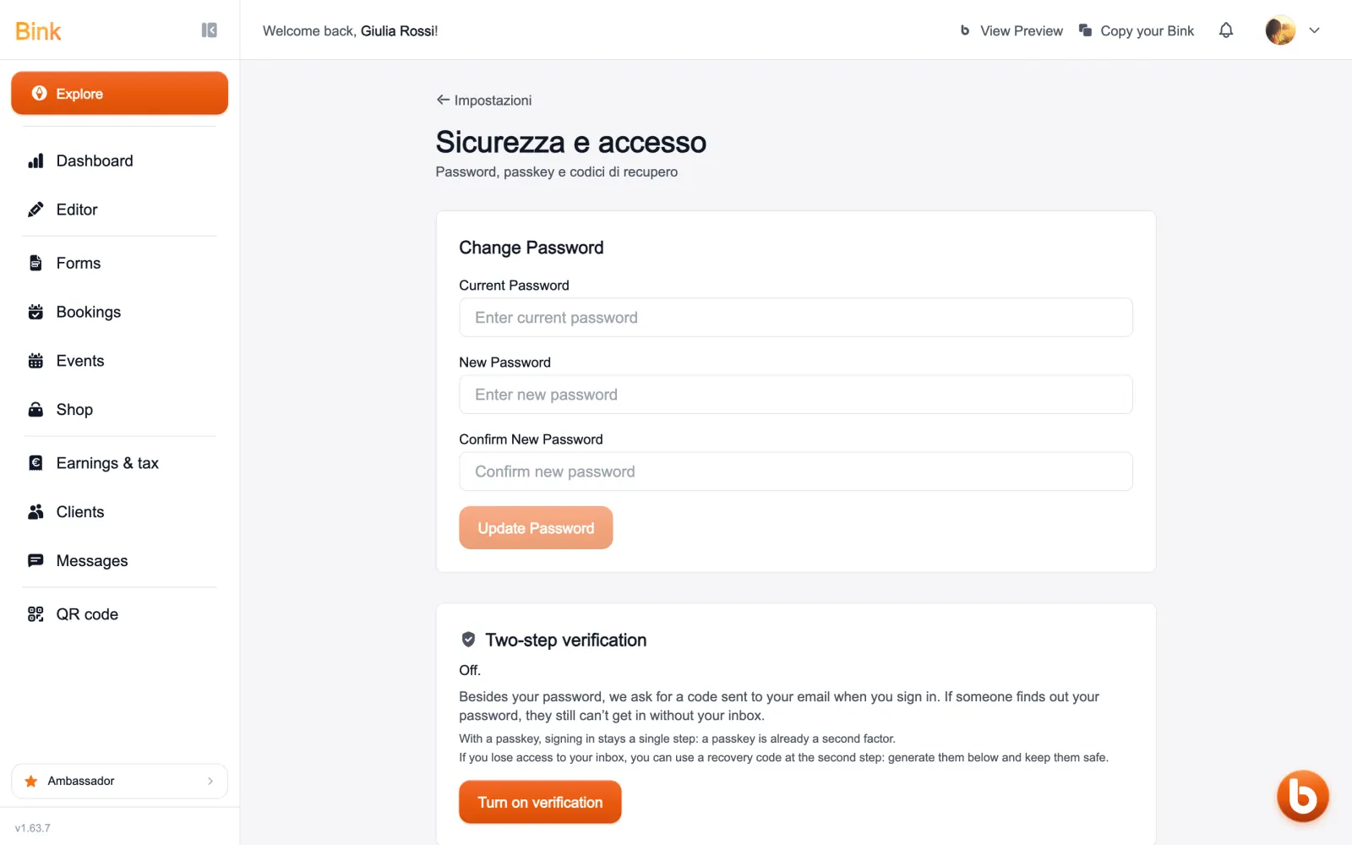The image size is (1352, 845).
Task: Open the floating Bink chat bubble
Action: click(1302, 796)
